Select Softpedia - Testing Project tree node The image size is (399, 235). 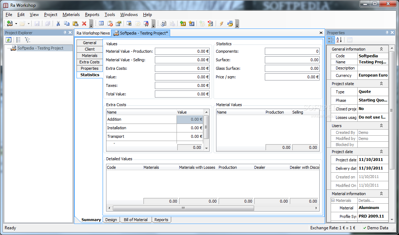40,48
